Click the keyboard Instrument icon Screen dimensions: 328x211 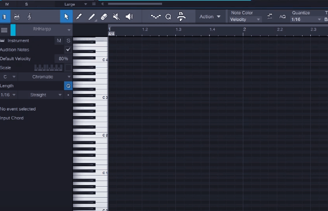pos(2,40)
